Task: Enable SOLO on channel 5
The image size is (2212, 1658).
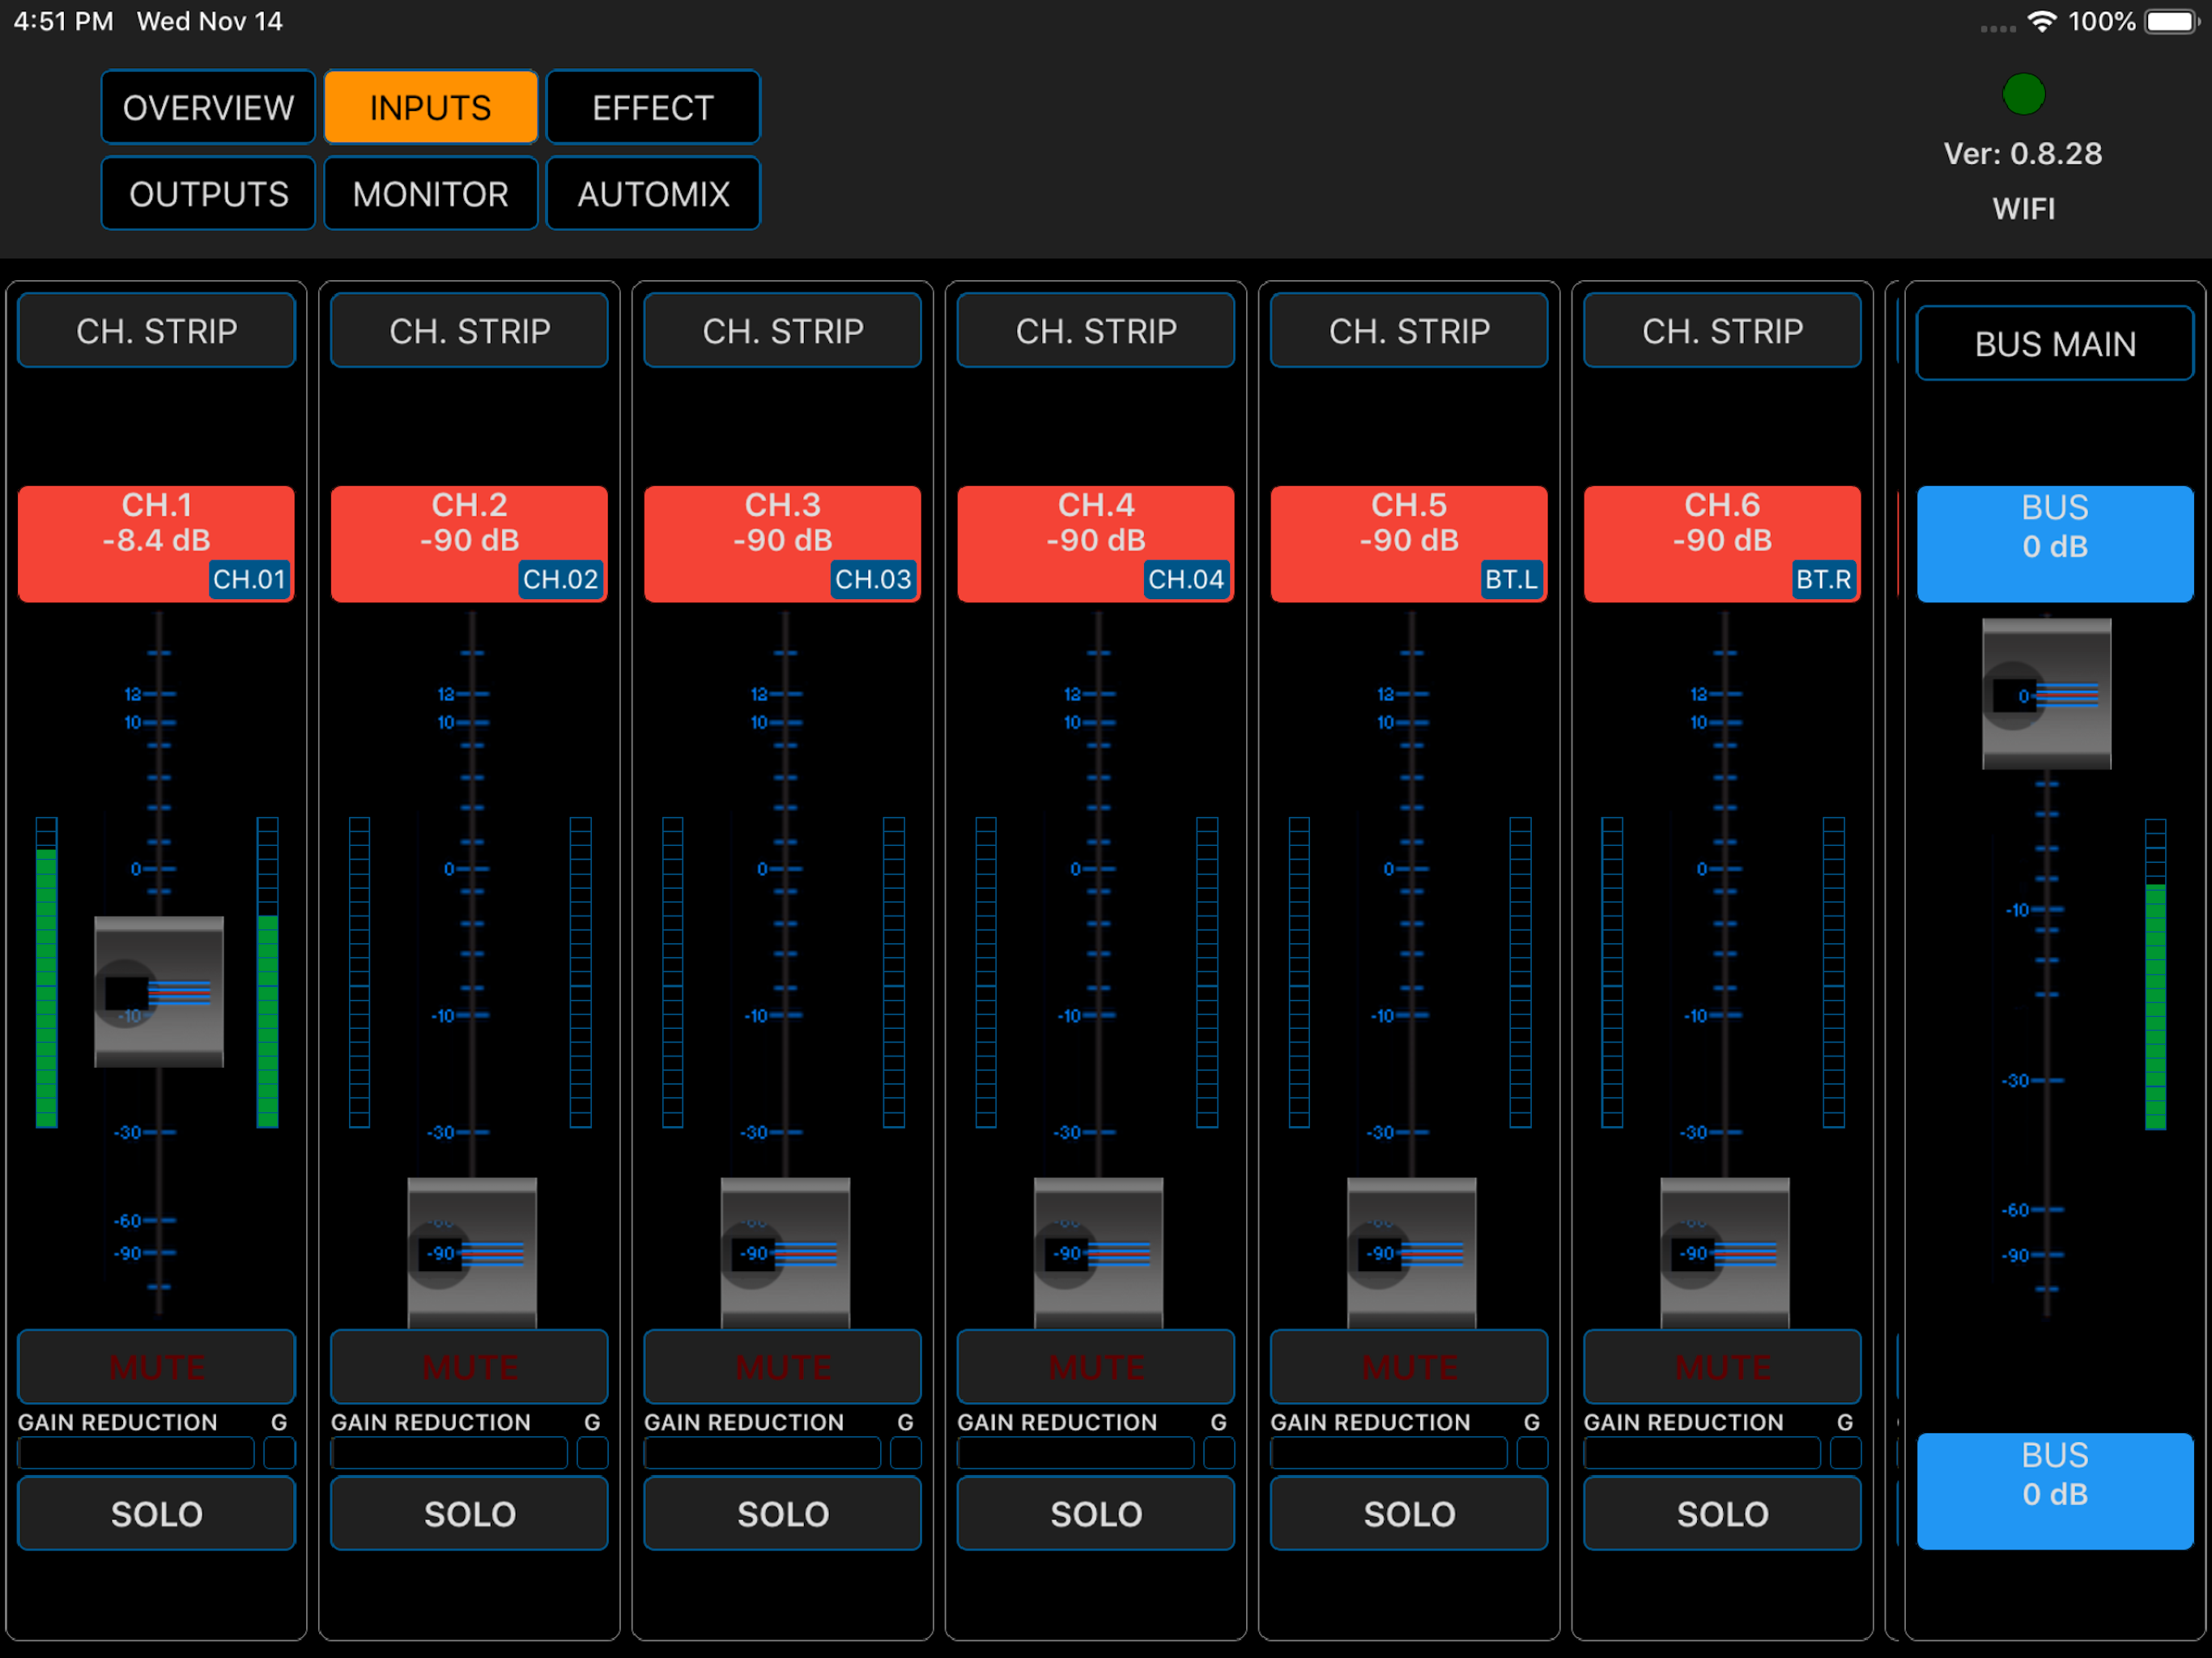Action: 1409,1513
